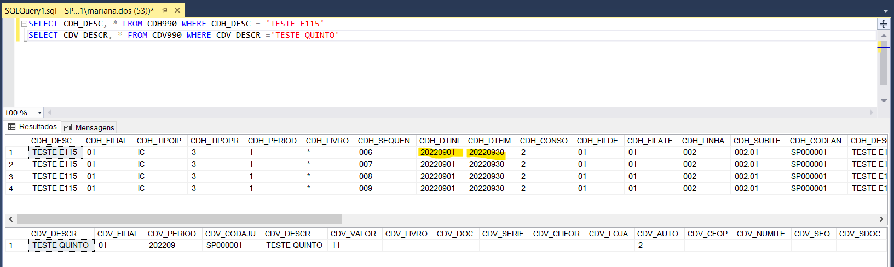Screen dimensions: 894x267
Task: Click the editor vertical scroll up arrow
Action: click(884, 36)
